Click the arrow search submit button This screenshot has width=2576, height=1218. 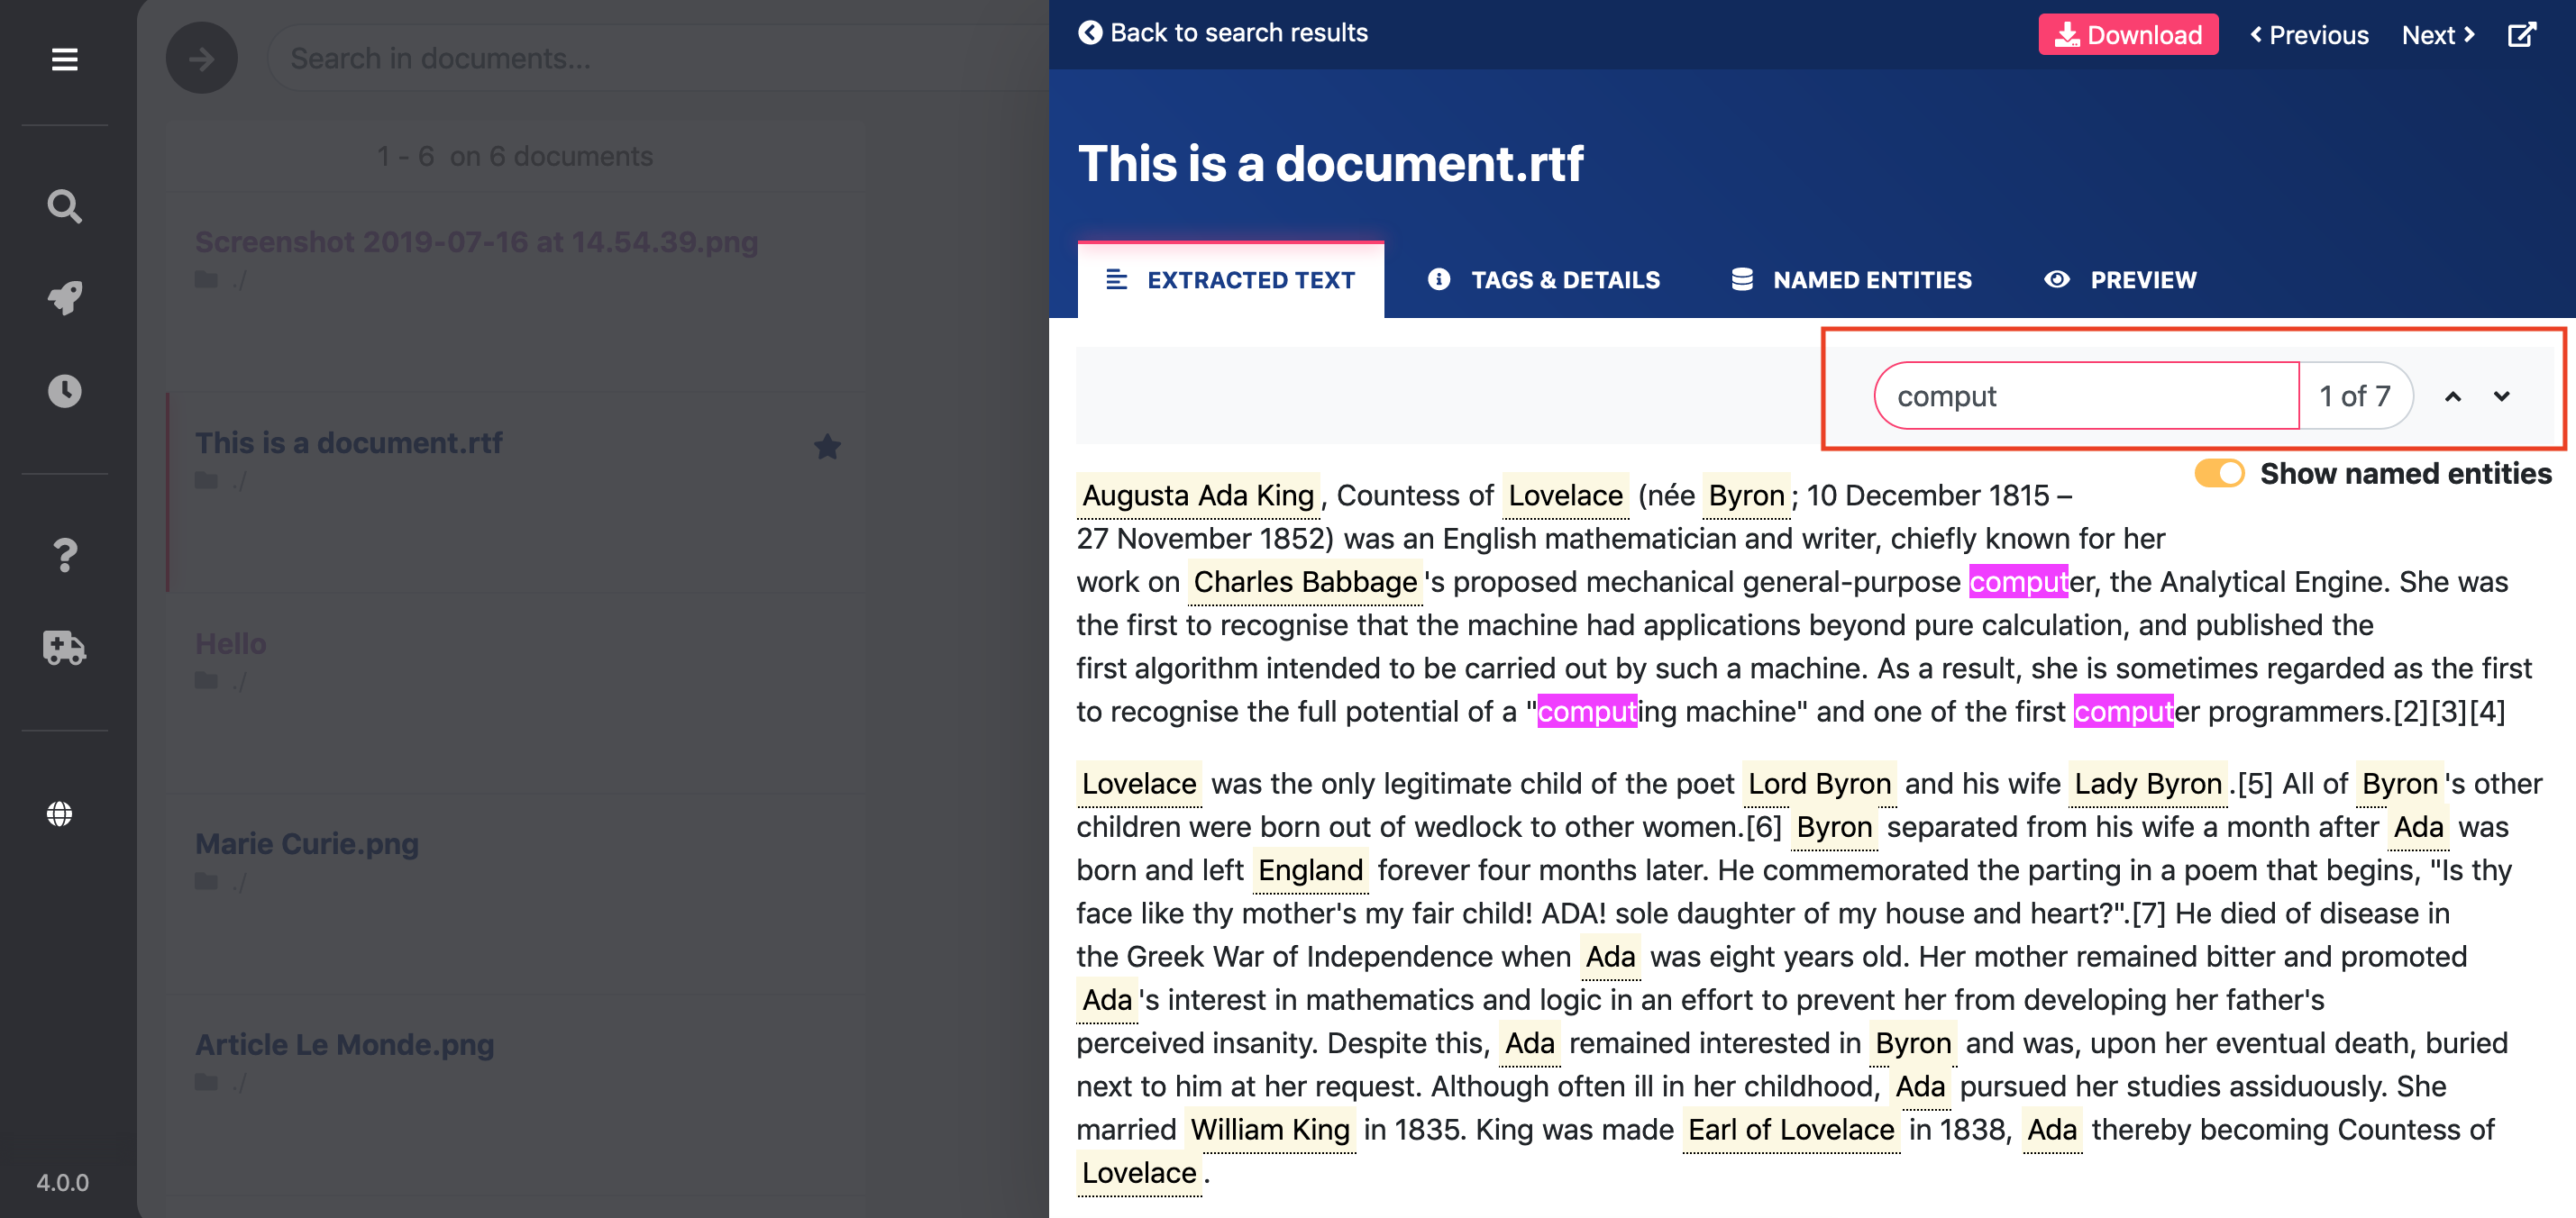201,58
